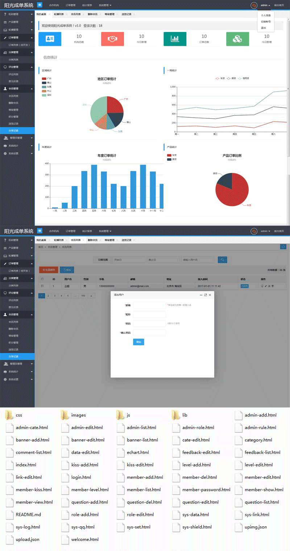This screenshot has height=551, width=290.
Task: Check the member row checkbox for ID 1
Action: (42, 286)
